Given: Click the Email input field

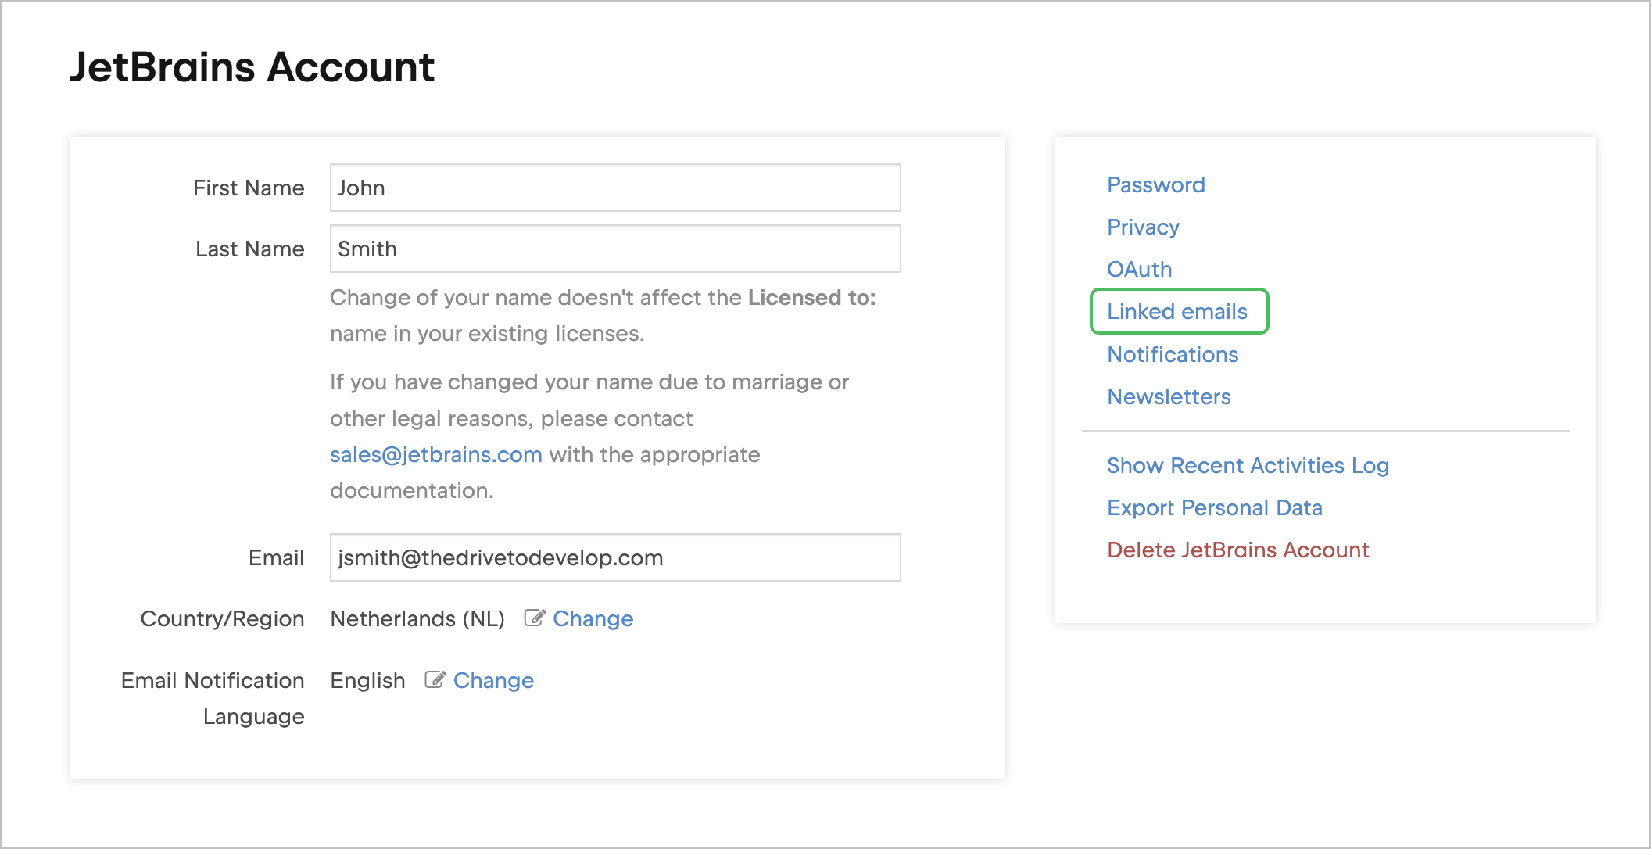Looking at the screenshot, I should click(x=614, y=558).
